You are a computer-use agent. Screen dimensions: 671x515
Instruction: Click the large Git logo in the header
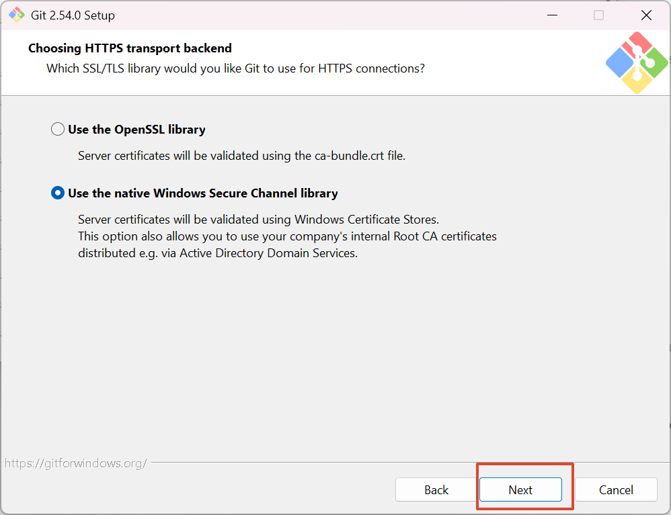click(636, 62)
